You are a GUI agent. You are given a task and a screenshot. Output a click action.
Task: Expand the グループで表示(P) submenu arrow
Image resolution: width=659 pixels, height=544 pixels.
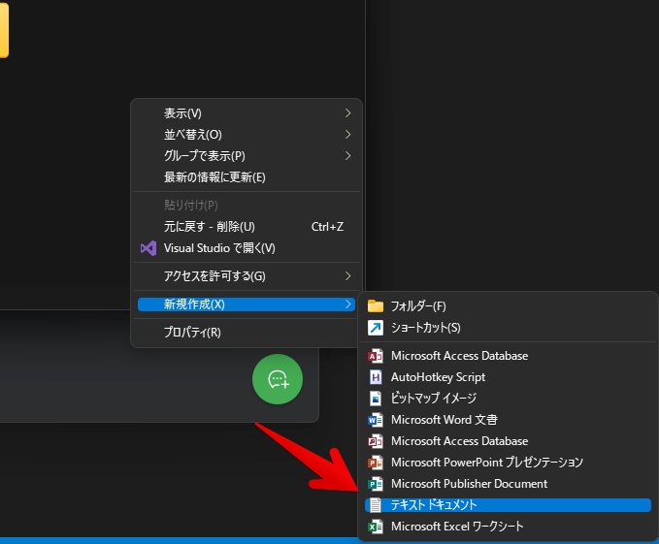(x=347, y=156)
